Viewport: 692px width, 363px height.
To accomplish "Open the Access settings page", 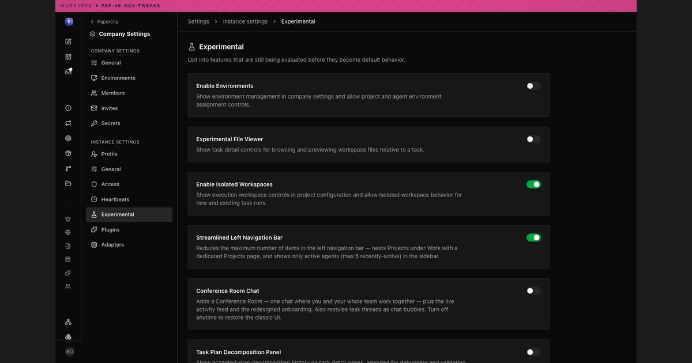I will coord(129,184).
